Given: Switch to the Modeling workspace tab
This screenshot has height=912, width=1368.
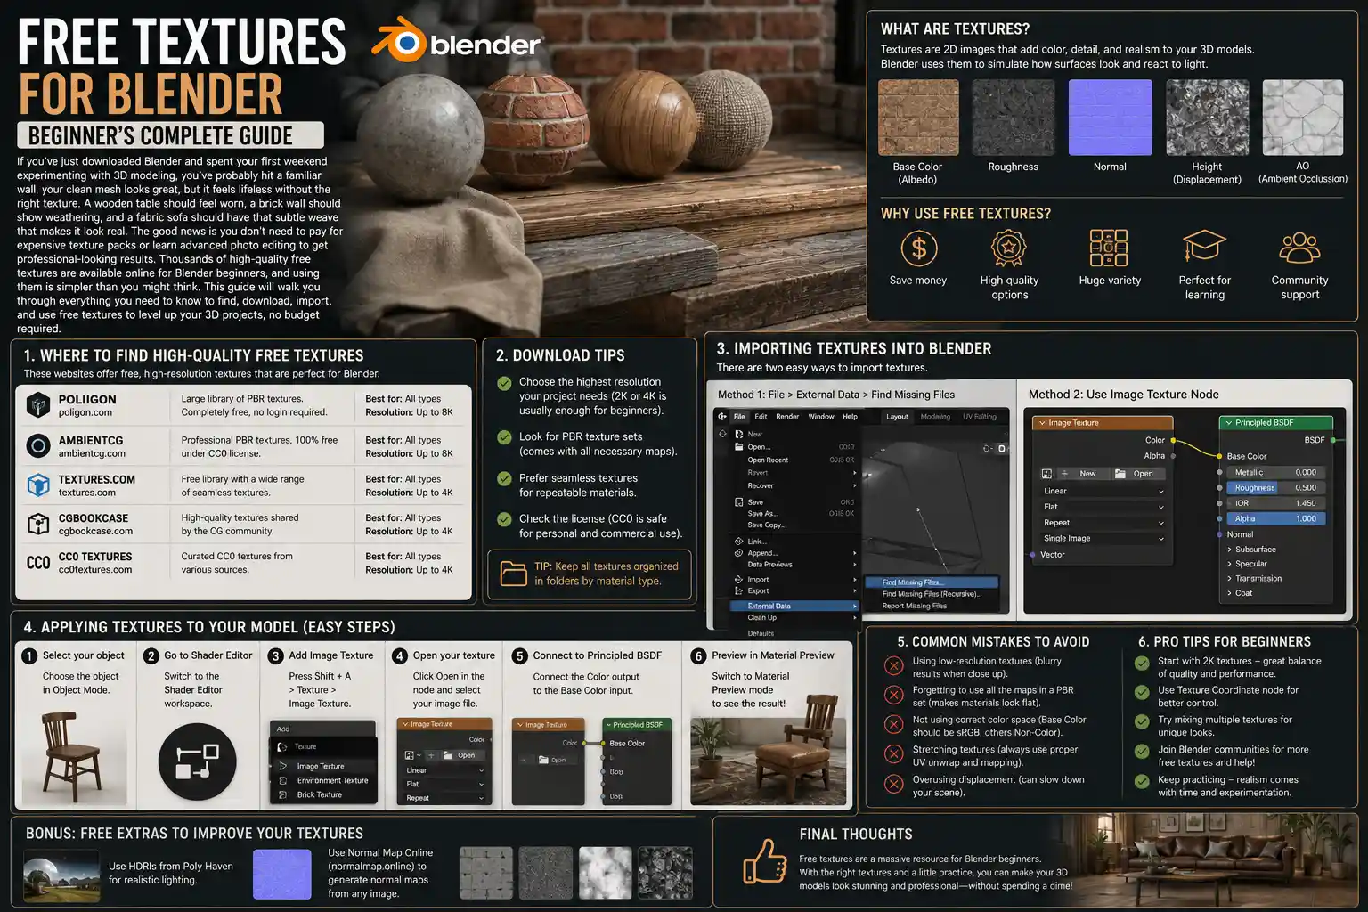Looking at the screenshot, I should pyautogui.click(x=935, y=416).
